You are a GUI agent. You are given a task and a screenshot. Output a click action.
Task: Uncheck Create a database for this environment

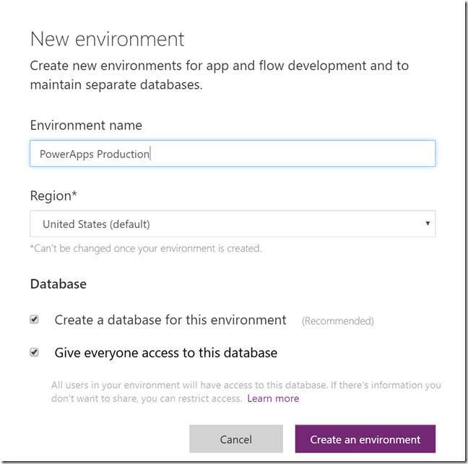[34, 320]
